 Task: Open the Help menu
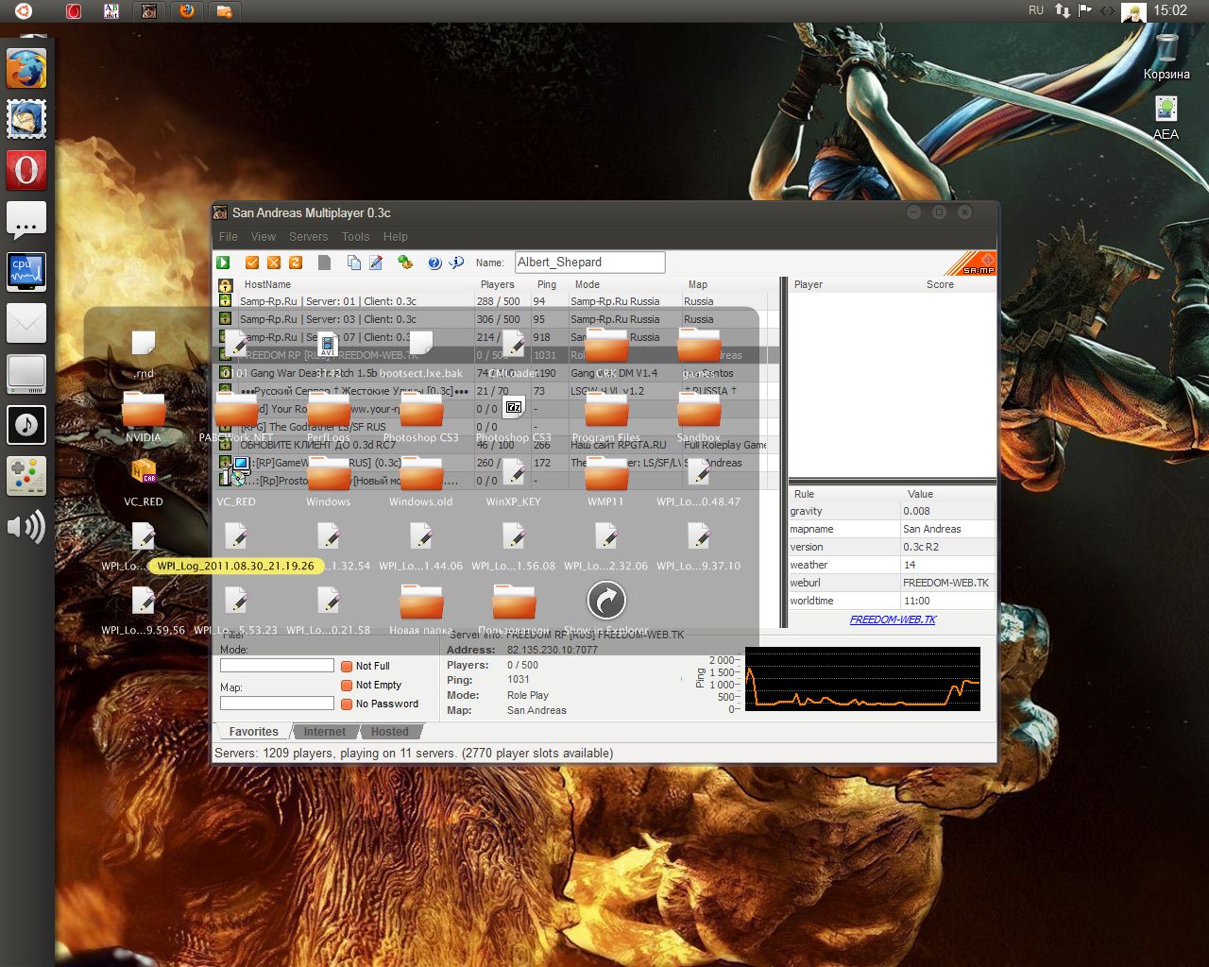click(x=396, y=236)
